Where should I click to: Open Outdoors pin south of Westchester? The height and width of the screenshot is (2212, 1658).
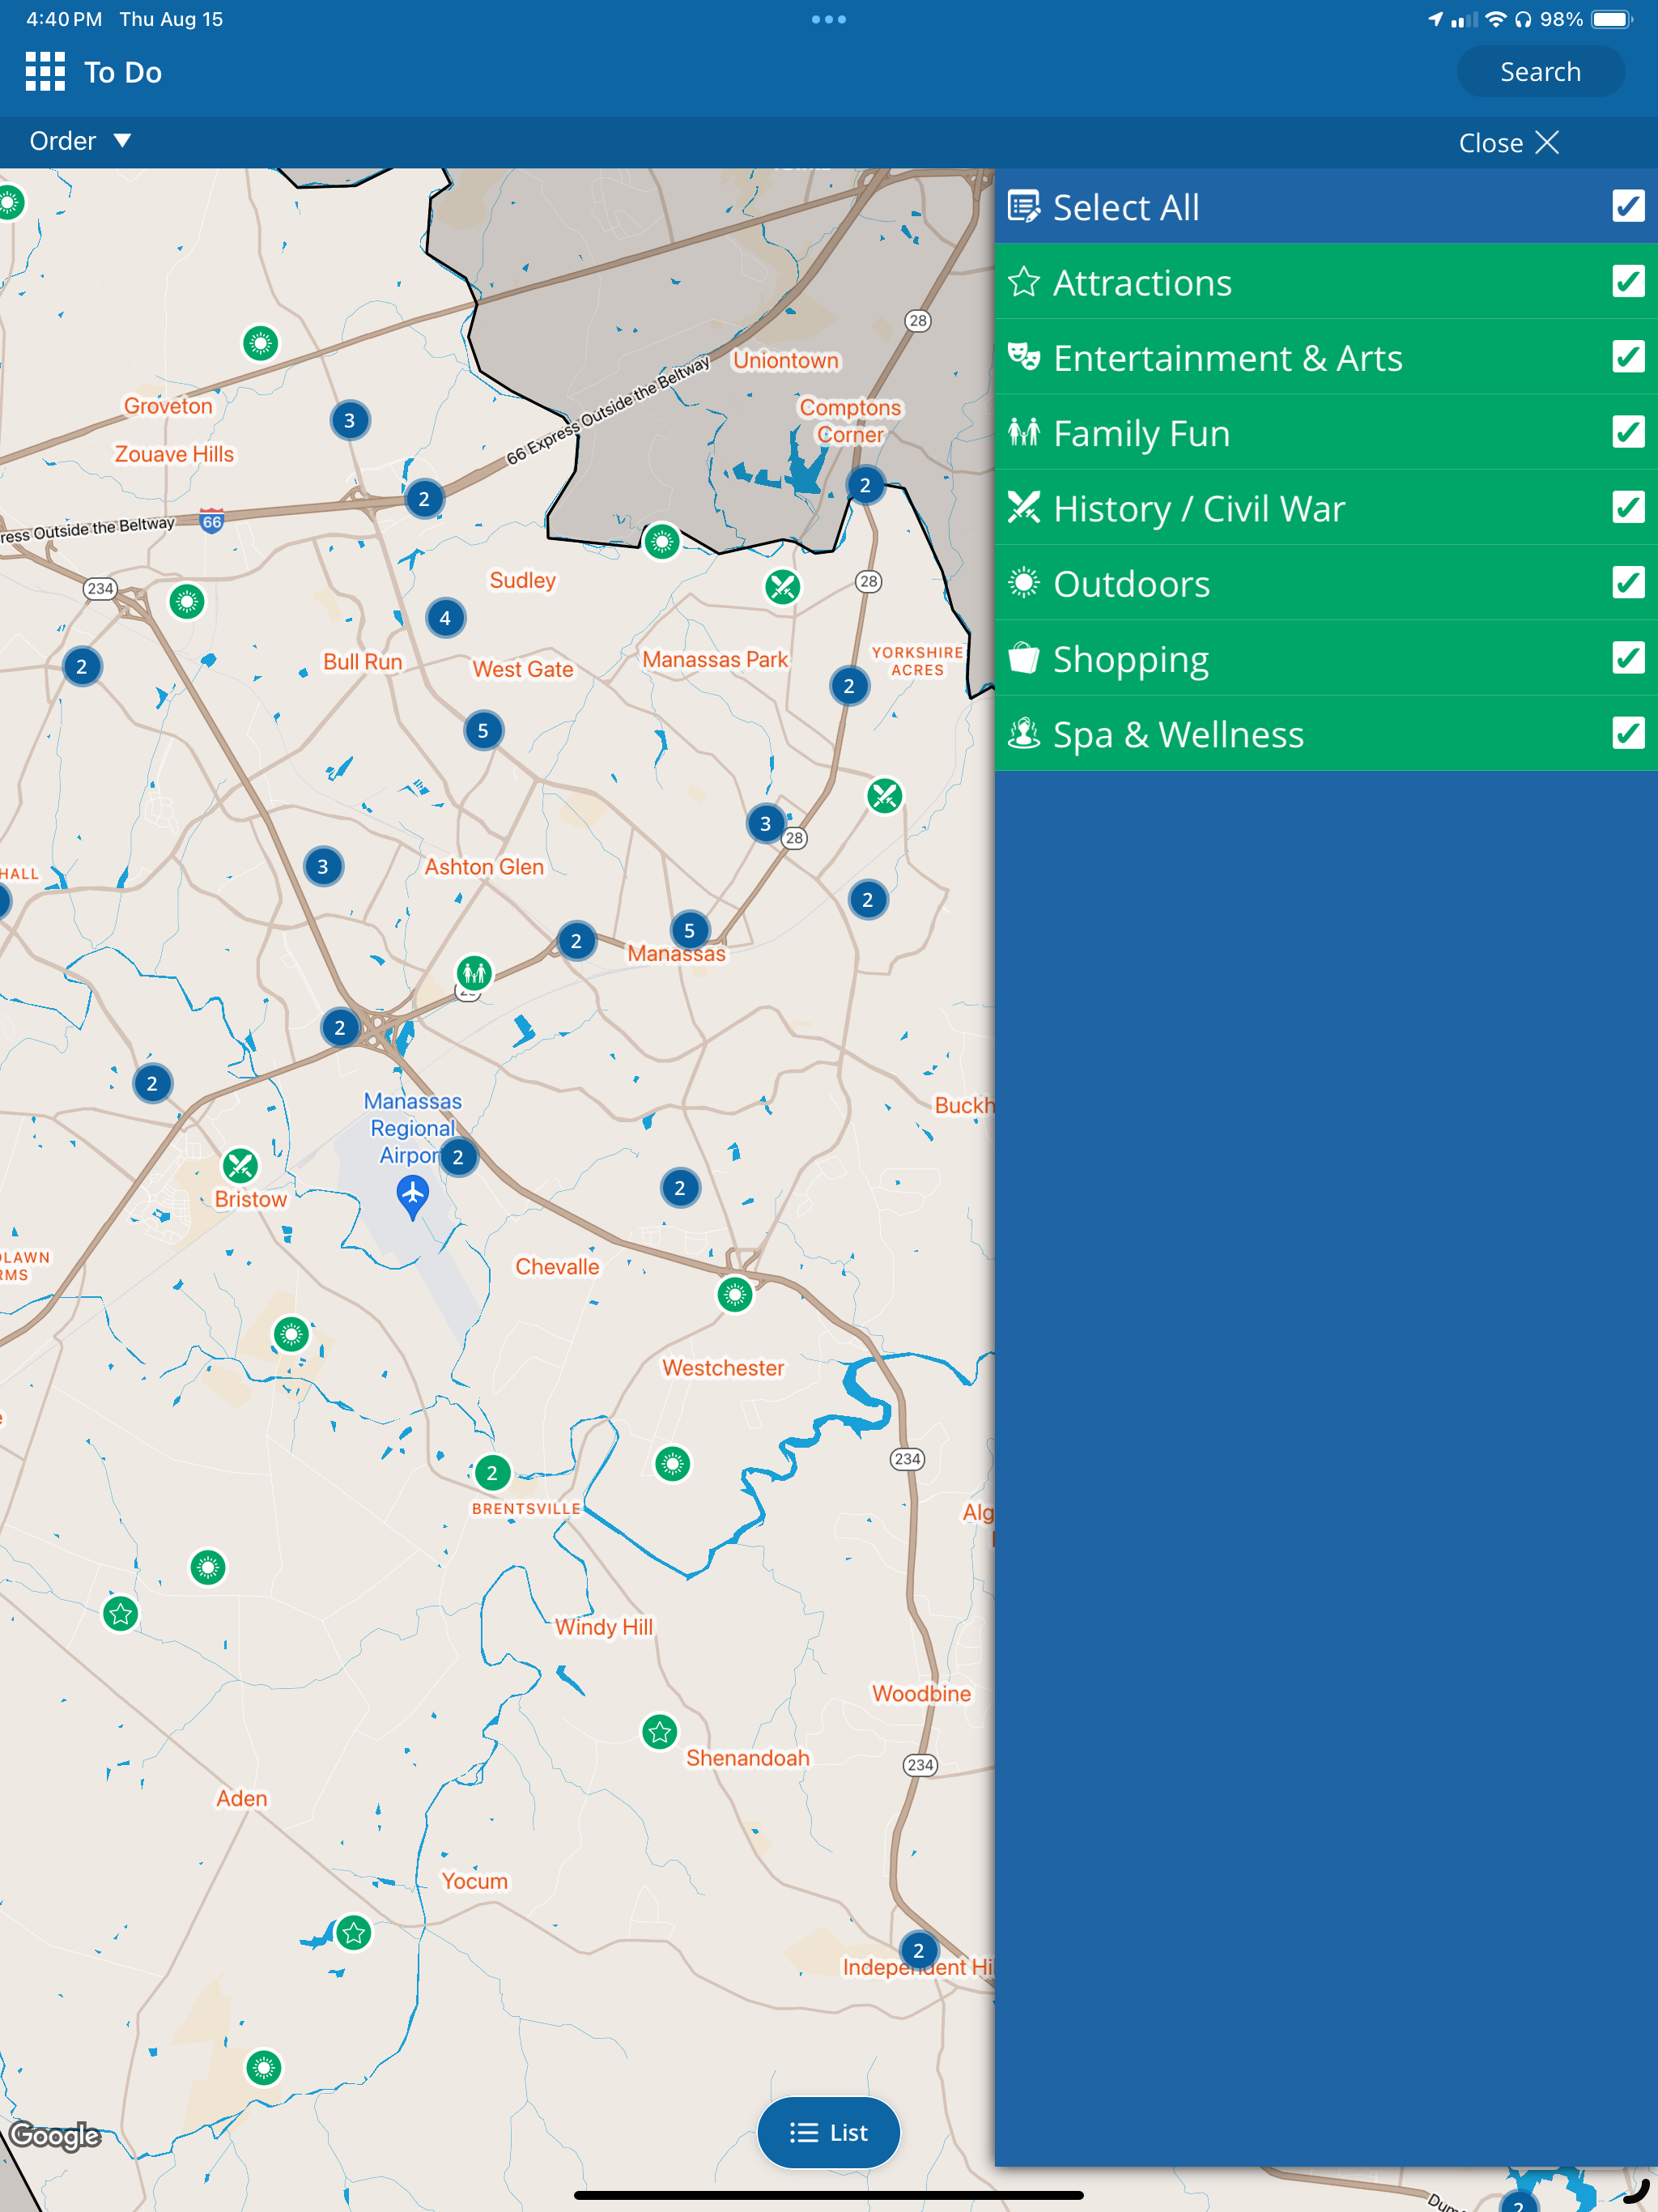(672, 1464)
